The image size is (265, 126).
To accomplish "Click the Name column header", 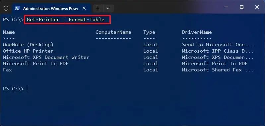I will [x=9, y=32].
